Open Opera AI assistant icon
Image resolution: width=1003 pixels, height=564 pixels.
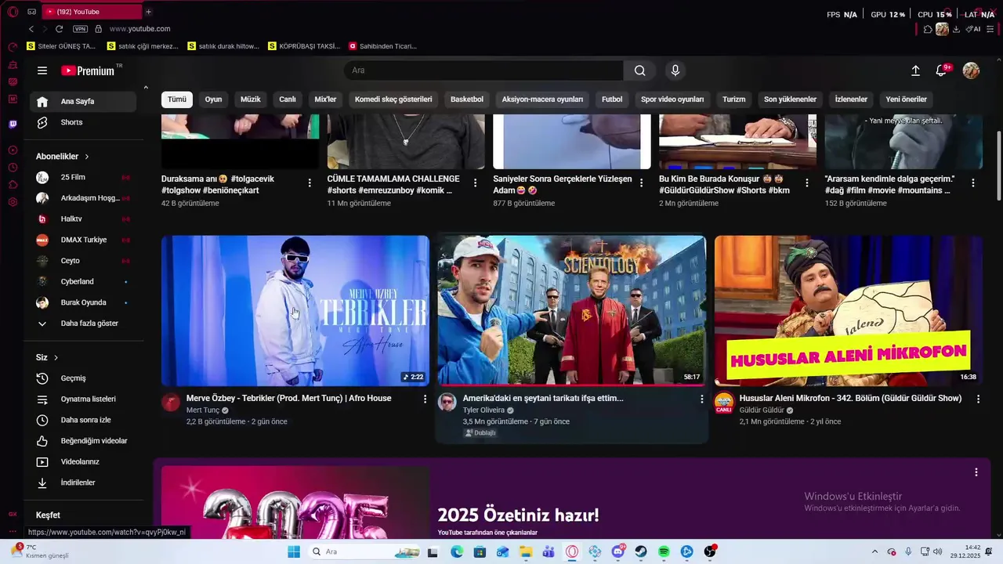pos(974,29)
